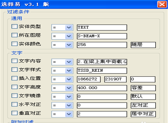Viewport: 168px width, 123px height.
Task: Click the S-BEAM-X layer name field
Action: point(102,36)
